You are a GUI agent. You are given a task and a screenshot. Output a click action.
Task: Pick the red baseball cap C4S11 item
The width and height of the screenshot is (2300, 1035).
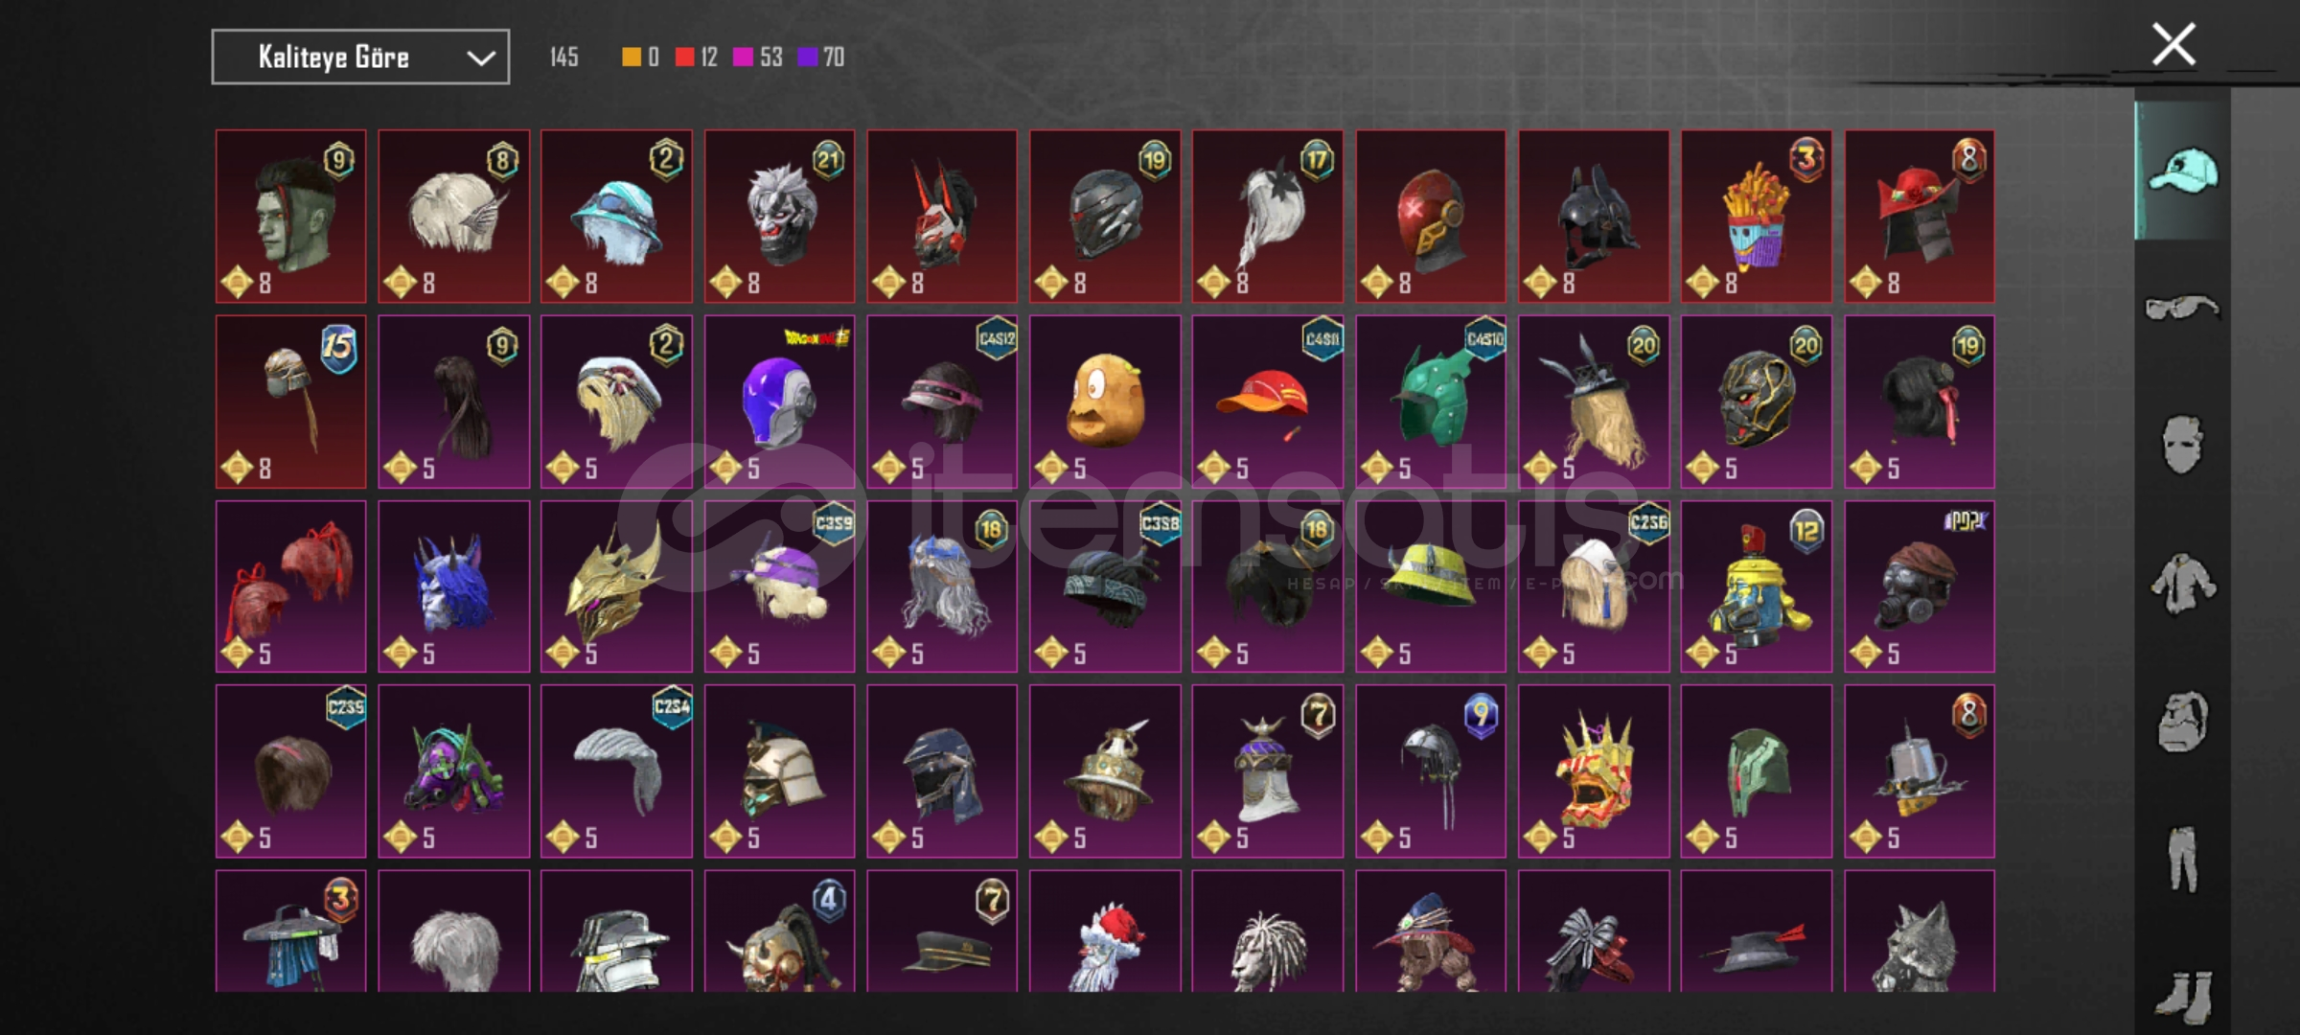coord(1267,402)
